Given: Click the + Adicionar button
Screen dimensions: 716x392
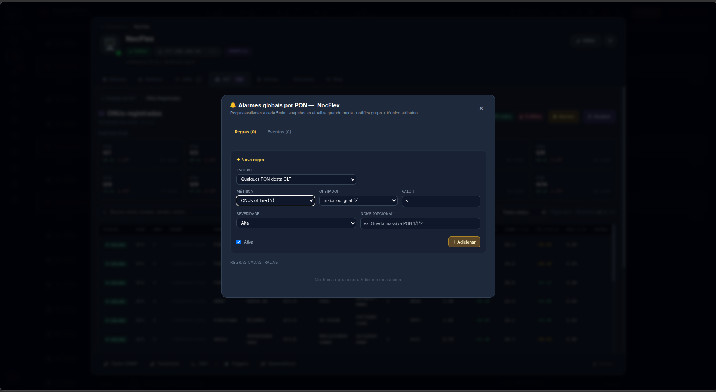Looking at the screenshot, I should (464, 242).
